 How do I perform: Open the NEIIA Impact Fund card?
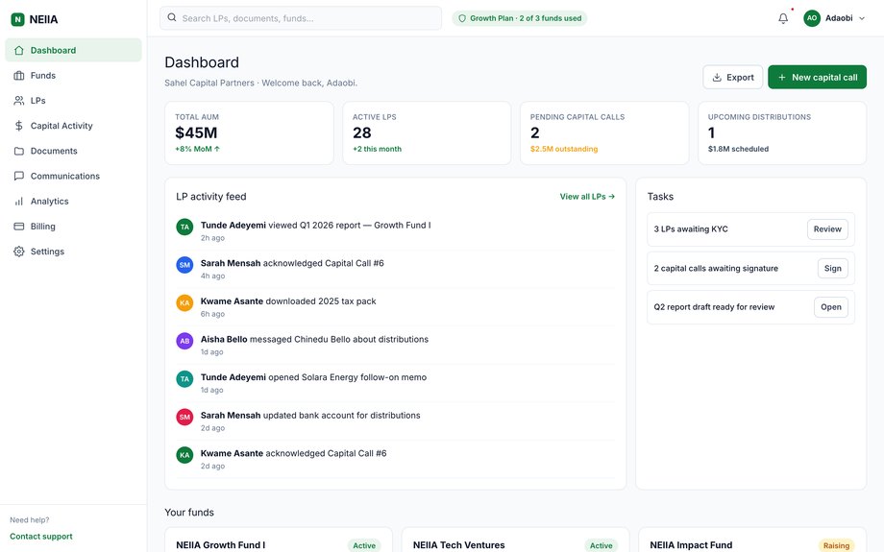[752, 540]
